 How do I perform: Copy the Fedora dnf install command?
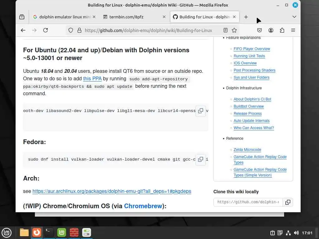pyautogui.click(x=201, y=159)
